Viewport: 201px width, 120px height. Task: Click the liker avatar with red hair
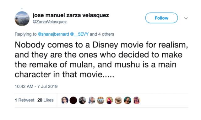coord(109,100)
